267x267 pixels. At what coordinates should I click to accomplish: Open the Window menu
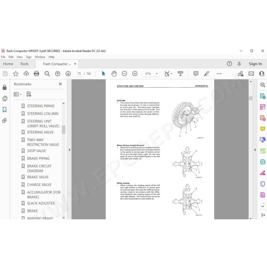point(40,57)
